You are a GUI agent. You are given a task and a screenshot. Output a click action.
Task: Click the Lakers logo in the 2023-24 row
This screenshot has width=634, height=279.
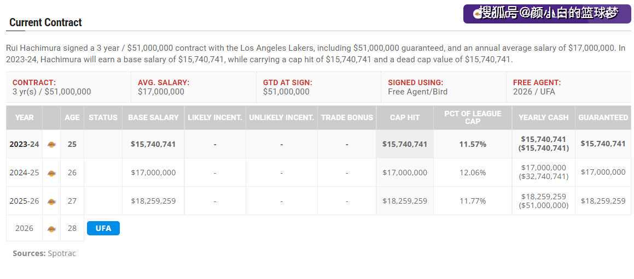point(51,144)
